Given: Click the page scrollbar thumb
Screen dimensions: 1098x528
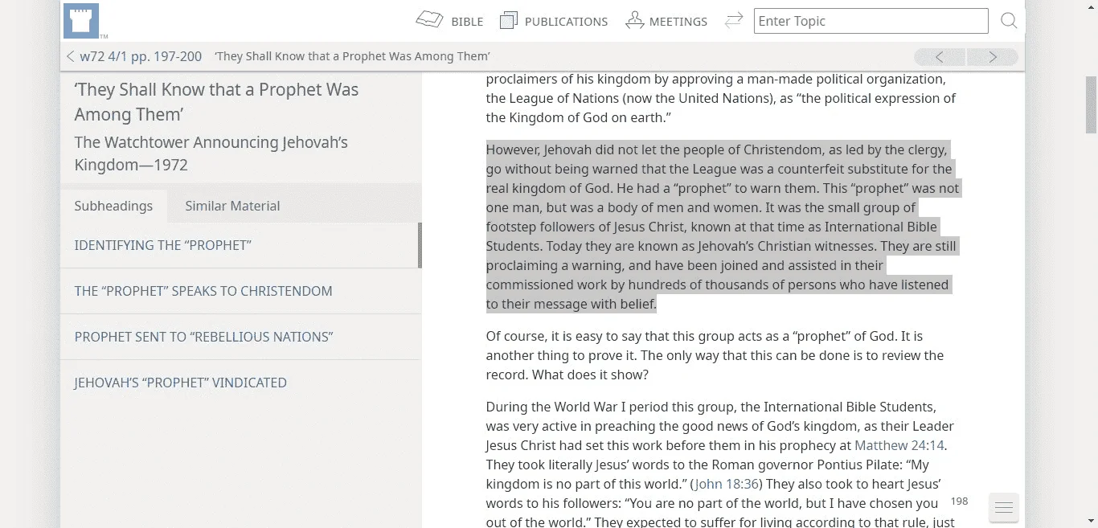Looking at the screenshot, I should (1091, 104).
